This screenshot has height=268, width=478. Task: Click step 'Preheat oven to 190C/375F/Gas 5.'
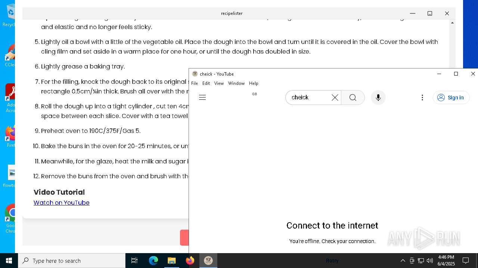tap(91, 131)
